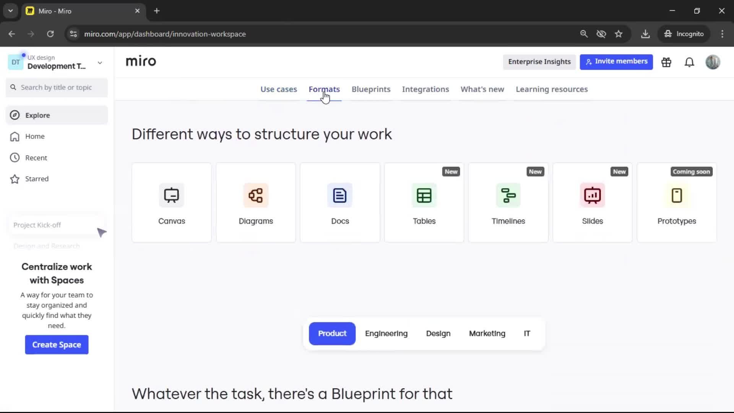Select the Design category pill
Screen dimensions: 734x413
(x=438, y=333)
